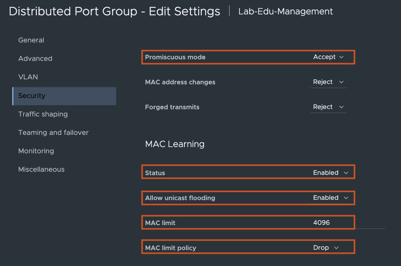Click the MAC Learning section heading

175,144
